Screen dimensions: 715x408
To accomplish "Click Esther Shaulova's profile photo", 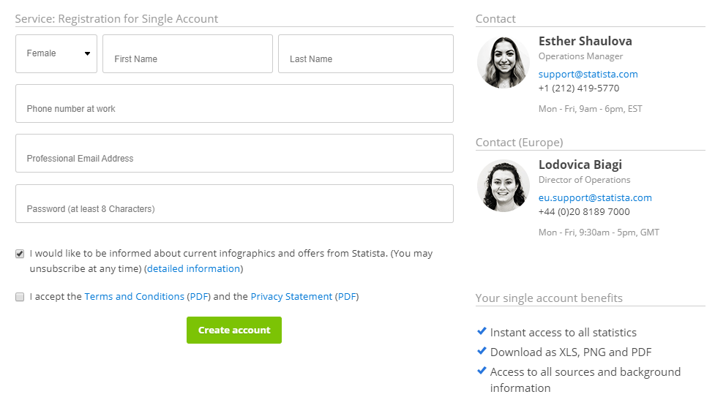I will (x=504, y=62).
